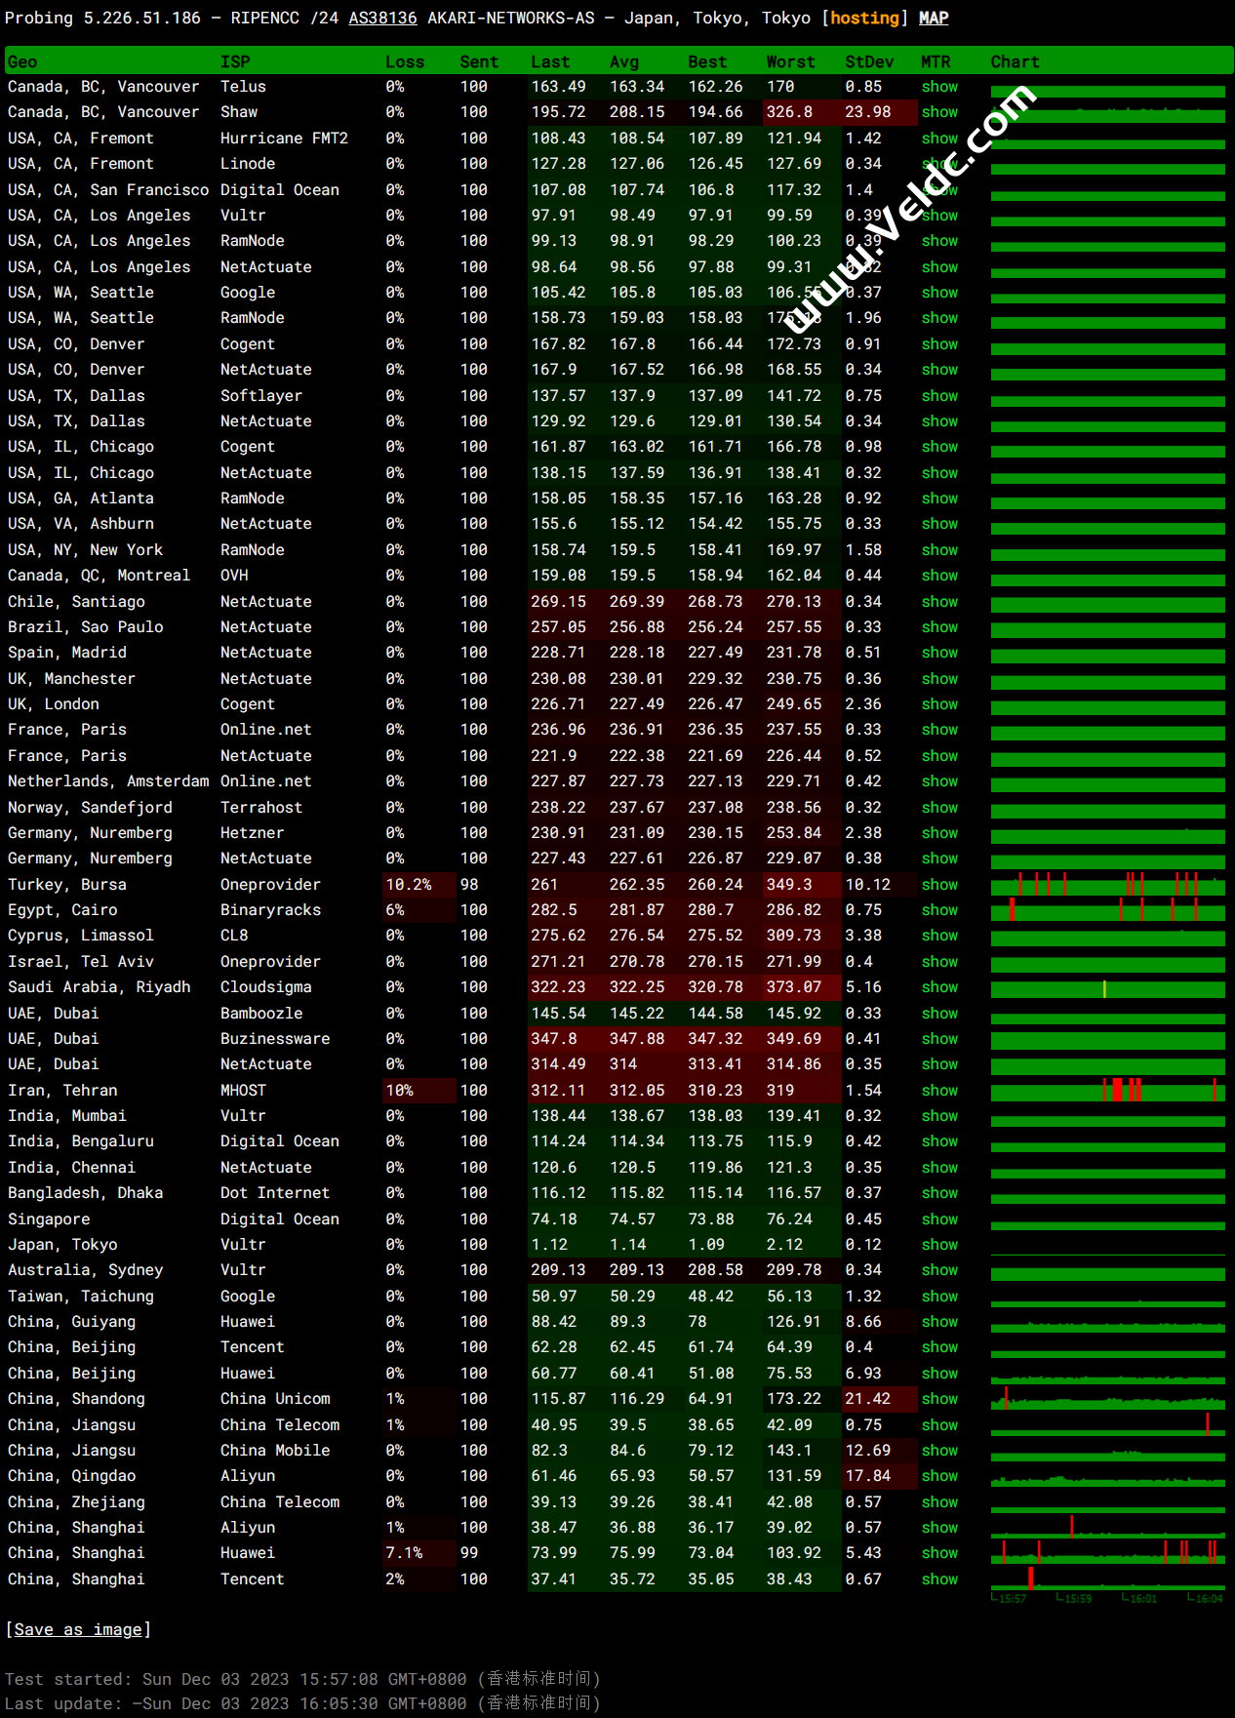Select the Test started timestamp line
The height and width of the screenshot is (1718, 1235).
point(302,1679)
